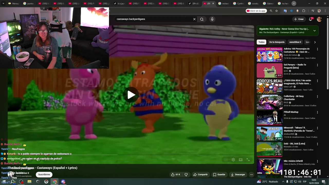The width and height of the screenshot is (329, 185).
Task: Open the player settings gear
Action: [x=233, y=160]
